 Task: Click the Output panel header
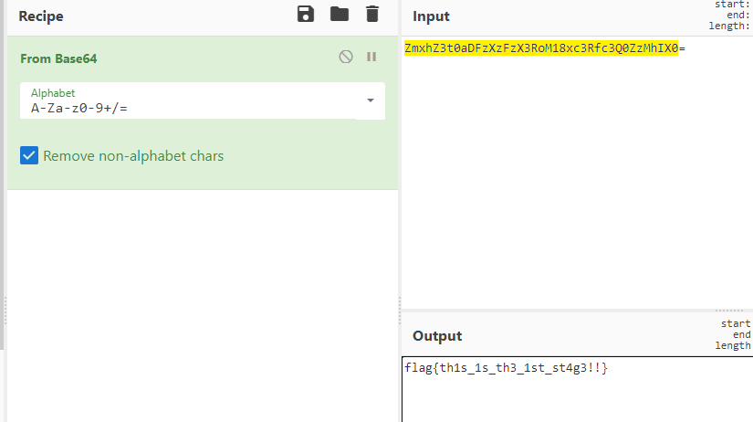click(437, 335)
